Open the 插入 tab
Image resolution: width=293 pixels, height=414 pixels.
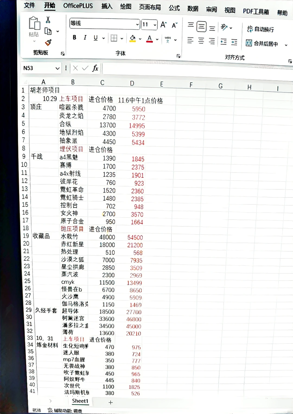tap(107, 6)
